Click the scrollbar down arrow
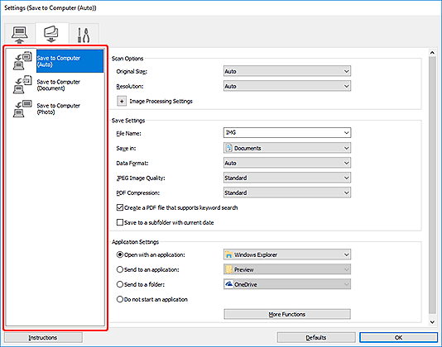This screenshot has height=347, width=442. coord(432,322)
